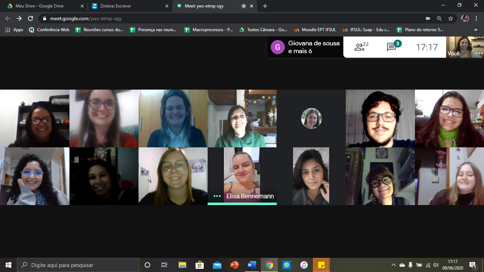Screen dimensions: 484x272
Task: Close the Zimbra: Escrever tab
Action: point(167,6)
